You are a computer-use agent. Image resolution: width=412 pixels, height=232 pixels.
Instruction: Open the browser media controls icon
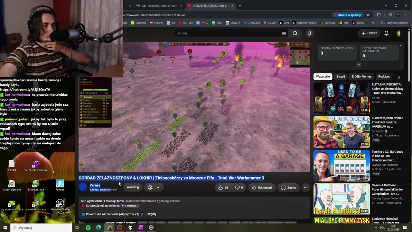pyautogui.click(x=390, y=15)
